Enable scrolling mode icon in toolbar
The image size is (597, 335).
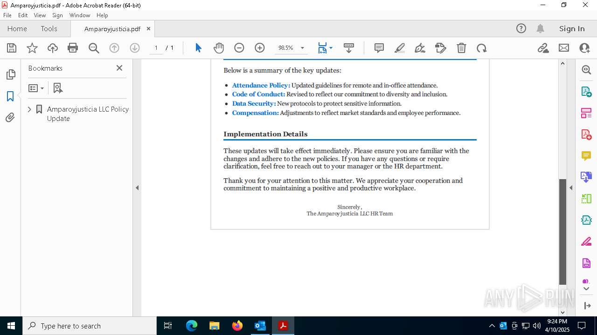349,48
